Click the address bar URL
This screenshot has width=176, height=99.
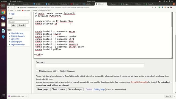coord(58,7)
